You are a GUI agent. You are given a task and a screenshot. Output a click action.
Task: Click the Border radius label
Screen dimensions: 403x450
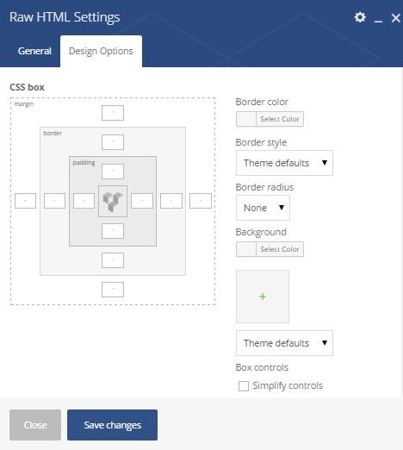[264, 187]
